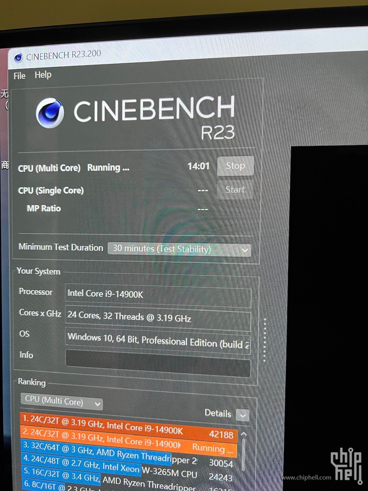368x491 pixels.
Task: Open the File menu
Action: click(x=19, y=76)
